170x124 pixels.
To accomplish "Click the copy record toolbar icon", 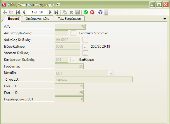I will point(11,12).
